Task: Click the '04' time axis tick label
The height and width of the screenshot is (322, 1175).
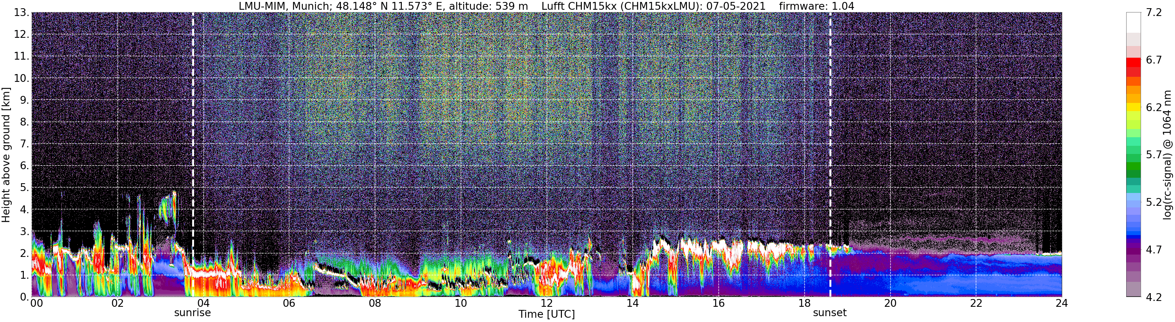Action: click(203, 303)
